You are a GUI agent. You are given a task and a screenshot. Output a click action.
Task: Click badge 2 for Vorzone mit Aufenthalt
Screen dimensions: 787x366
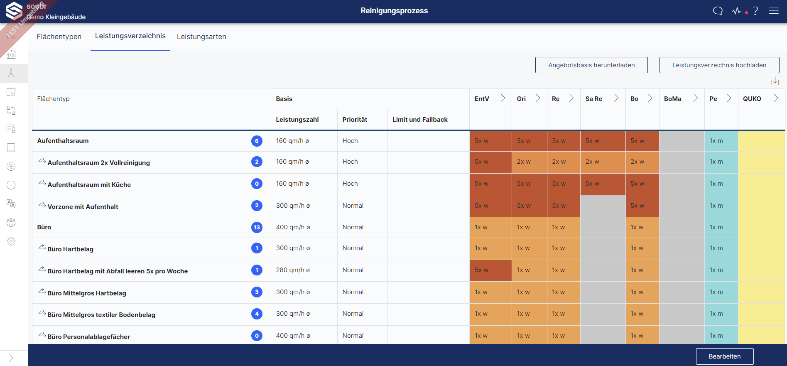(257, 205)
